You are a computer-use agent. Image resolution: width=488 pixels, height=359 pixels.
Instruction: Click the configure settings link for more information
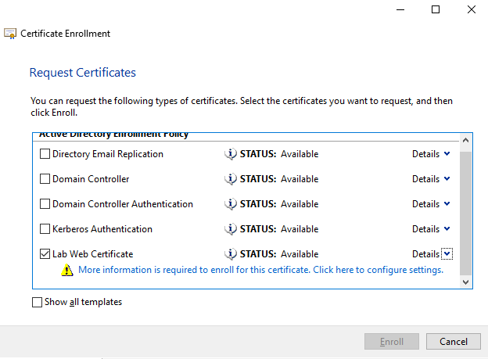pyautogui.click(x=260, y=270)
